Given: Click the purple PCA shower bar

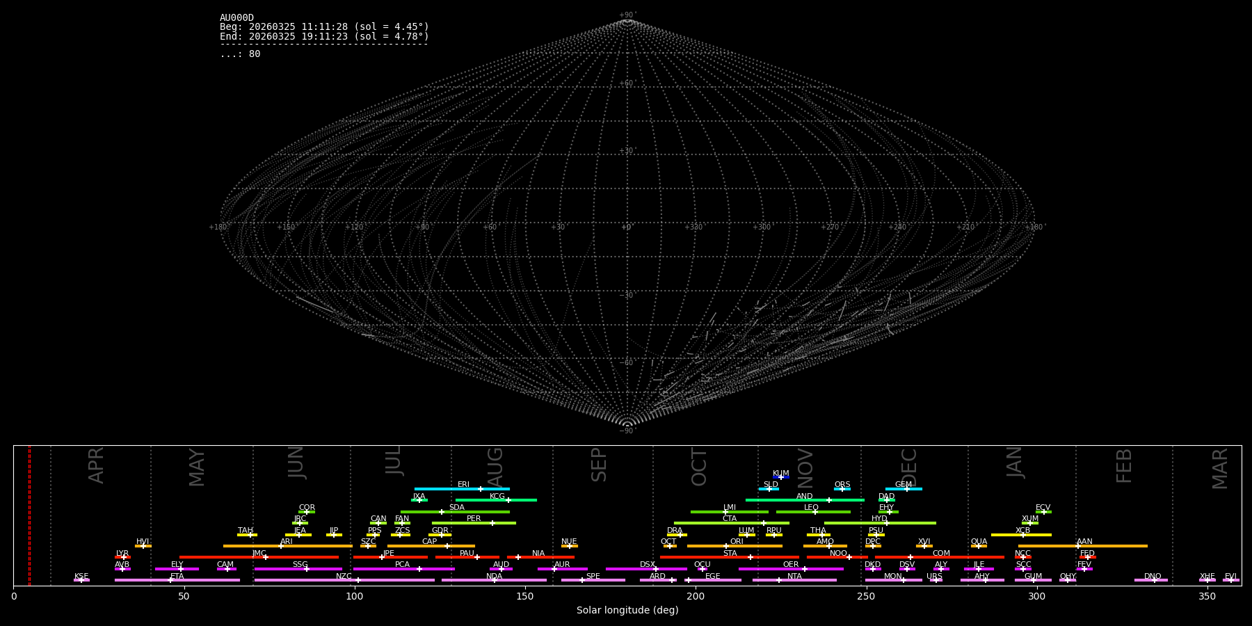Looking at the screenshot, I should 403,569.
